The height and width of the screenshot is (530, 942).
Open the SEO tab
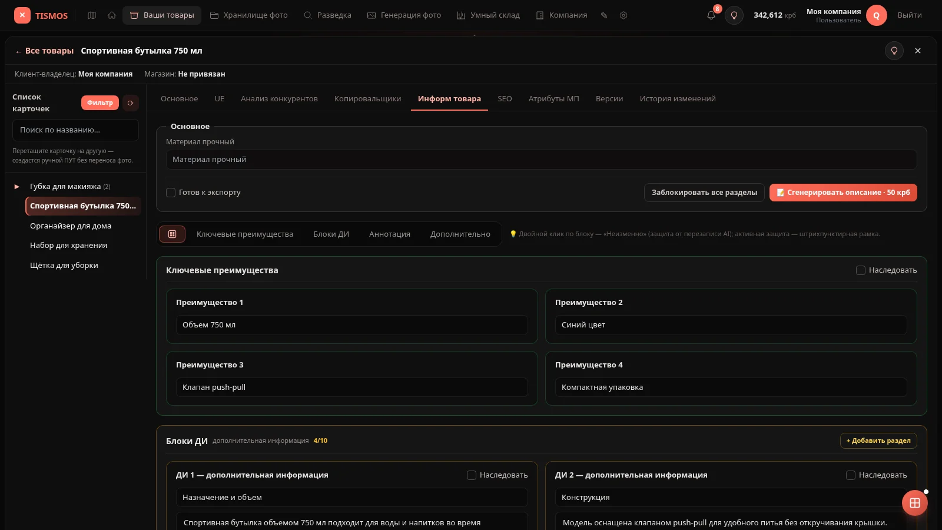(505, 99)
